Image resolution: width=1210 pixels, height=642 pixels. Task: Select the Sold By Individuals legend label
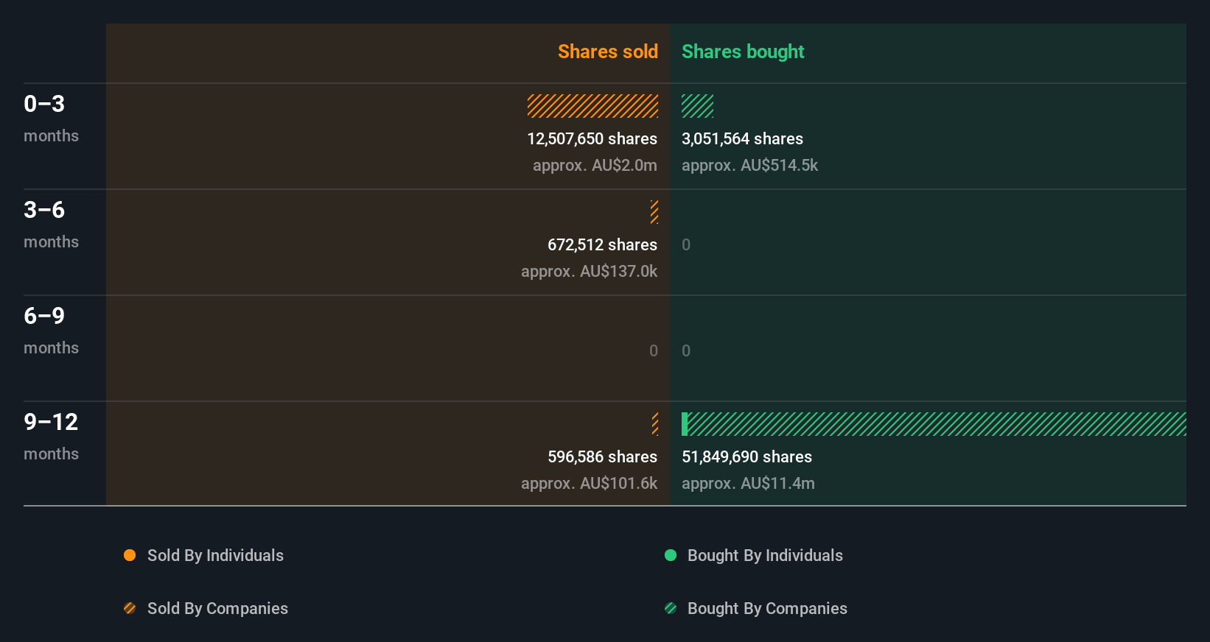(215, 555)
